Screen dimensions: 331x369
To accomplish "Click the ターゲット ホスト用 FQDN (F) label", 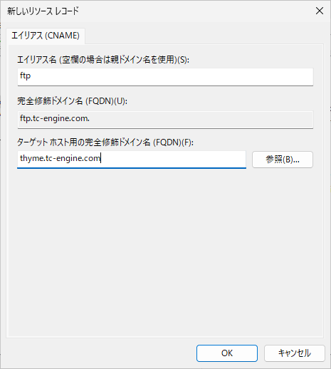I will pyautogui.click(x=105, y=142).
